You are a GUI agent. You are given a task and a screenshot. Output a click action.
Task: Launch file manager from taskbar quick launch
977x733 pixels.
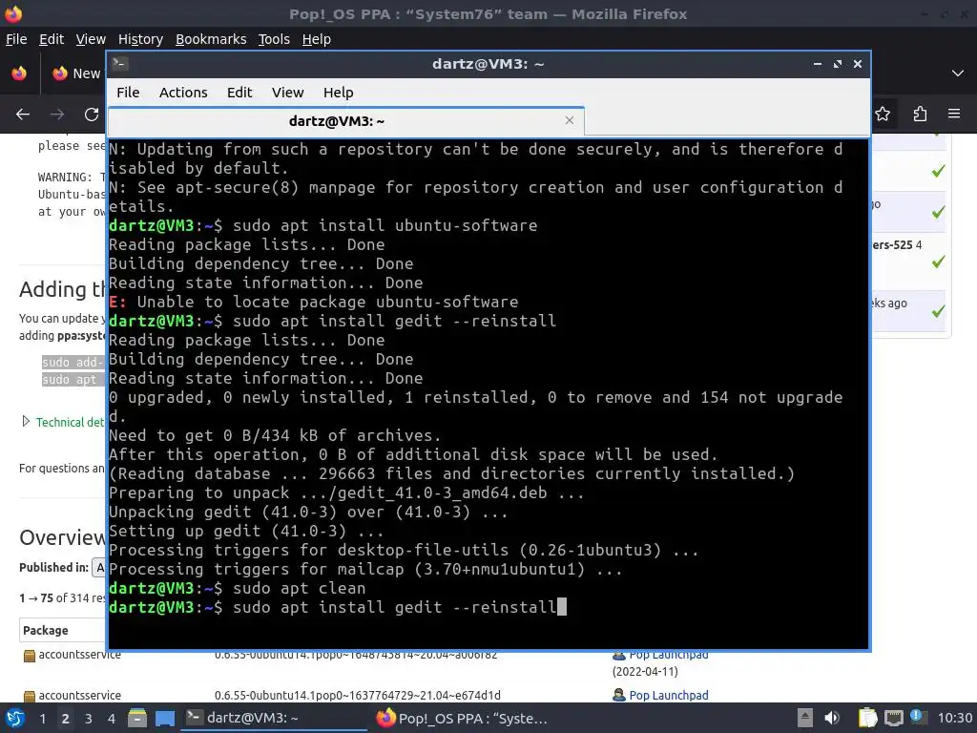pos(137,718)
